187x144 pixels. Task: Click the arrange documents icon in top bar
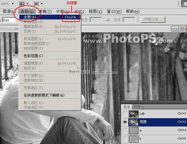pyautogui.click(x=22, y=4)
